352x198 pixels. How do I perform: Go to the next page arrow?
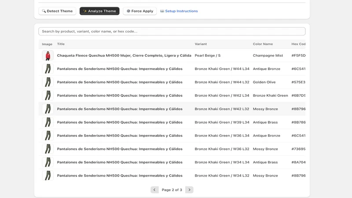tap(189, 190)
